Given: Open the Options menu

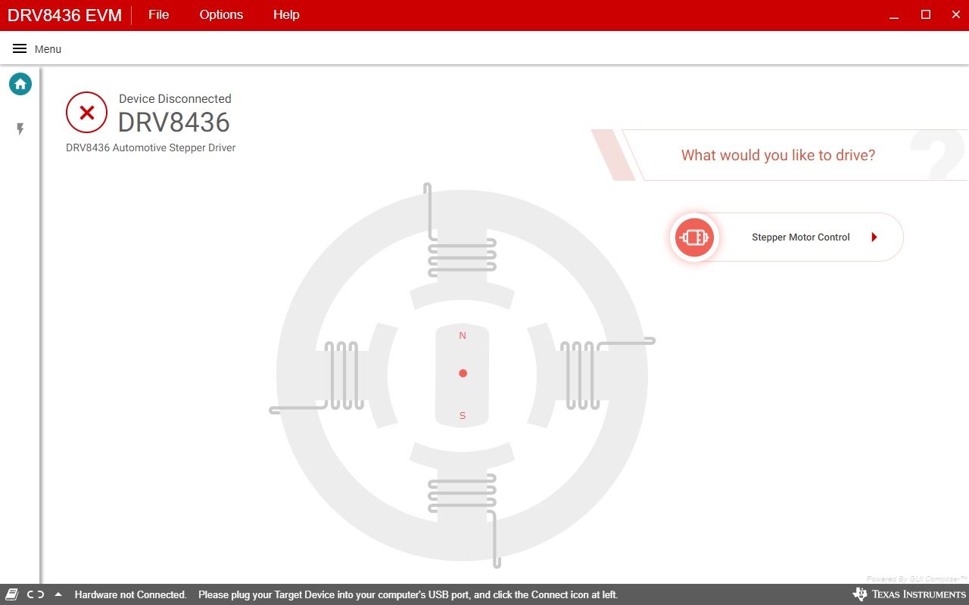Looking at the screenshot, I should pyautogui.click(x=221, y=15).
